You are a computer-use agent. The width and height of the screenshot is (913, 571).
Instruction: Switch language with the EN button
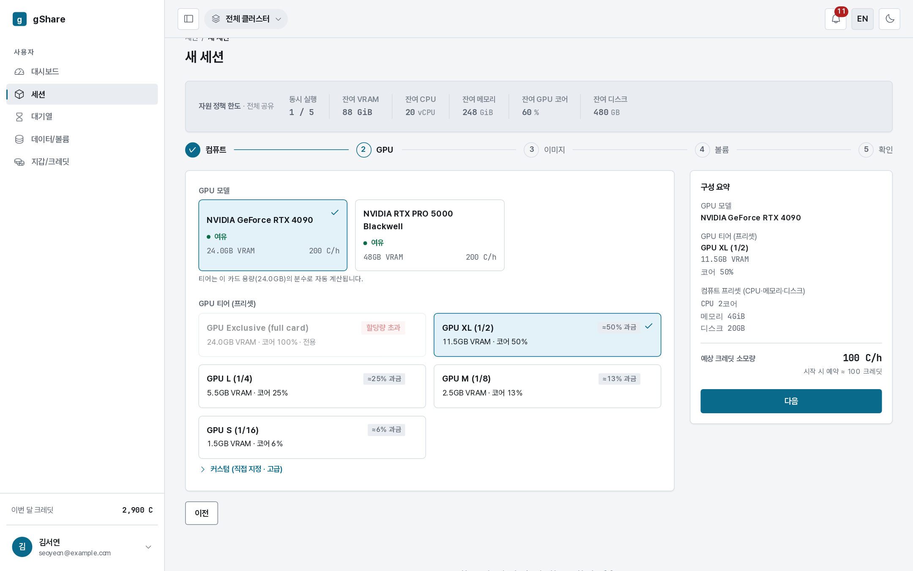click(862, 19)
